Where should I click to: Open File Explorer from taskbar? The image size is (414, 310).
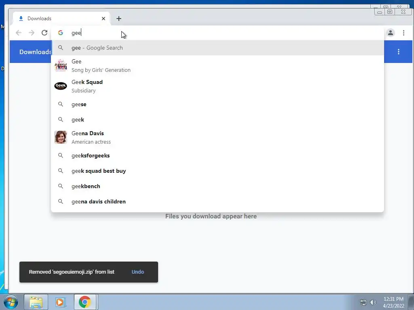click(36, 302)
